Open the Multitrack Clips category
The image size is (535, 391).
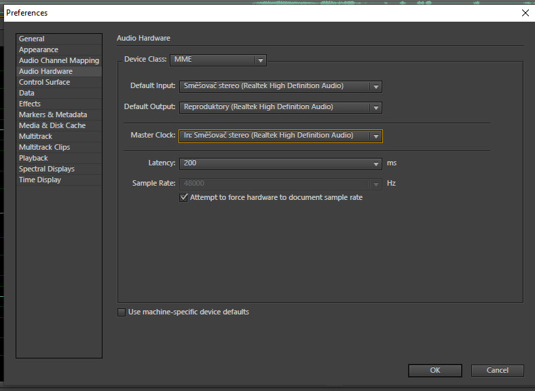pos(44,147)
